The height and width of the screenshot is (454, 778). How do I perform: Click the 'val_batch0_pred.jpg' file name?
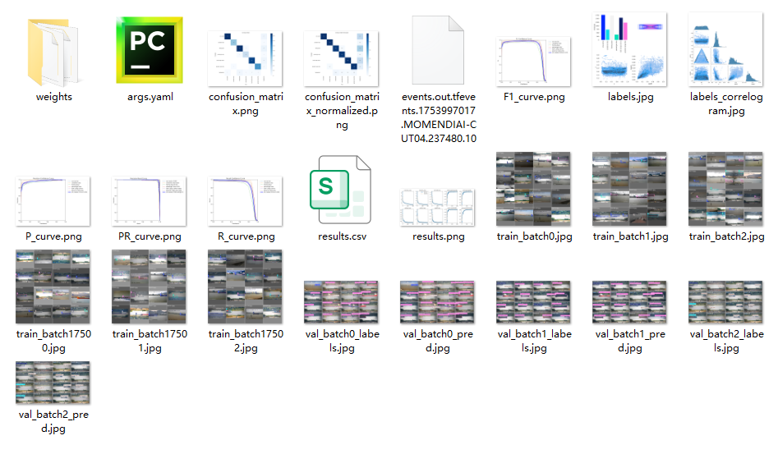pyautogui.click(x=438, y=341)
